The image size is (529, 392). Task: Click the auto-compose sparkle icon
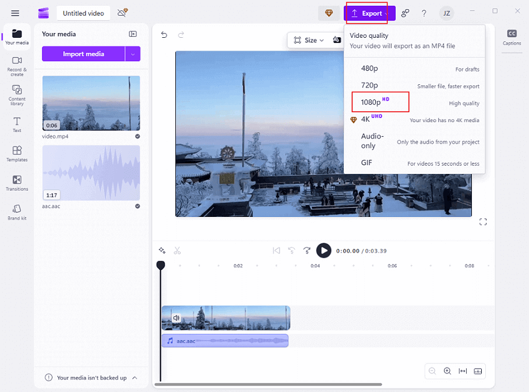pyautogui.click(x=162, y=251)
